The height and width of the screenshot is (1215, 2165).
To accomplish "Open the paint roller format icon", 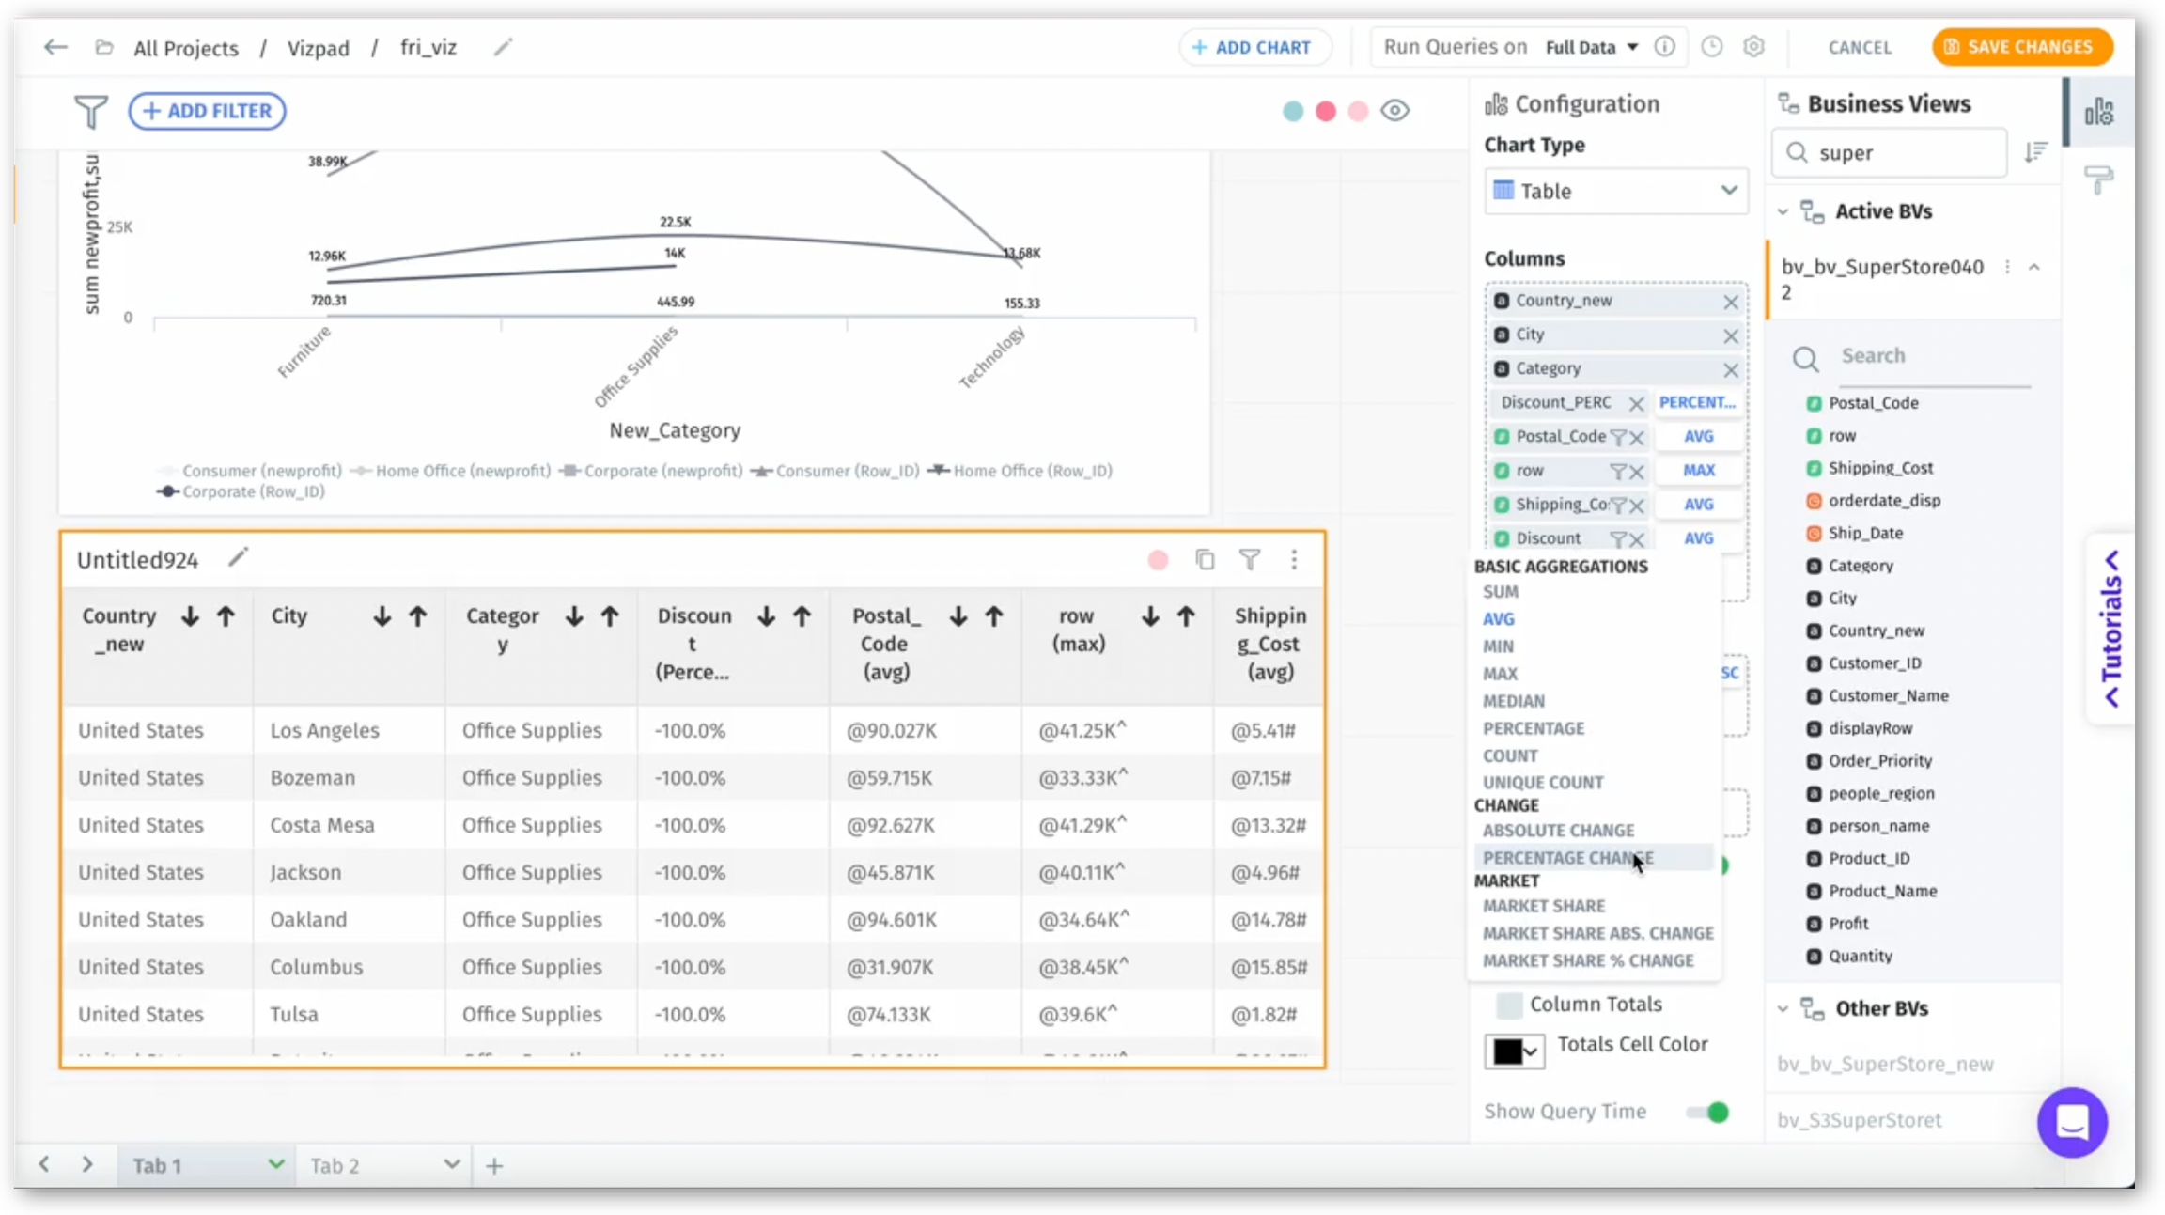I will click(2098, 179).
